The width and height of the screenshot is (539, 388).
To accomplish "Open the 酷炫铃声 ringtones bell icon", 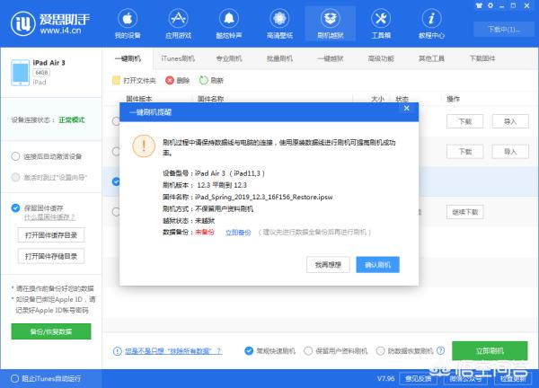I will click(226, 22).
